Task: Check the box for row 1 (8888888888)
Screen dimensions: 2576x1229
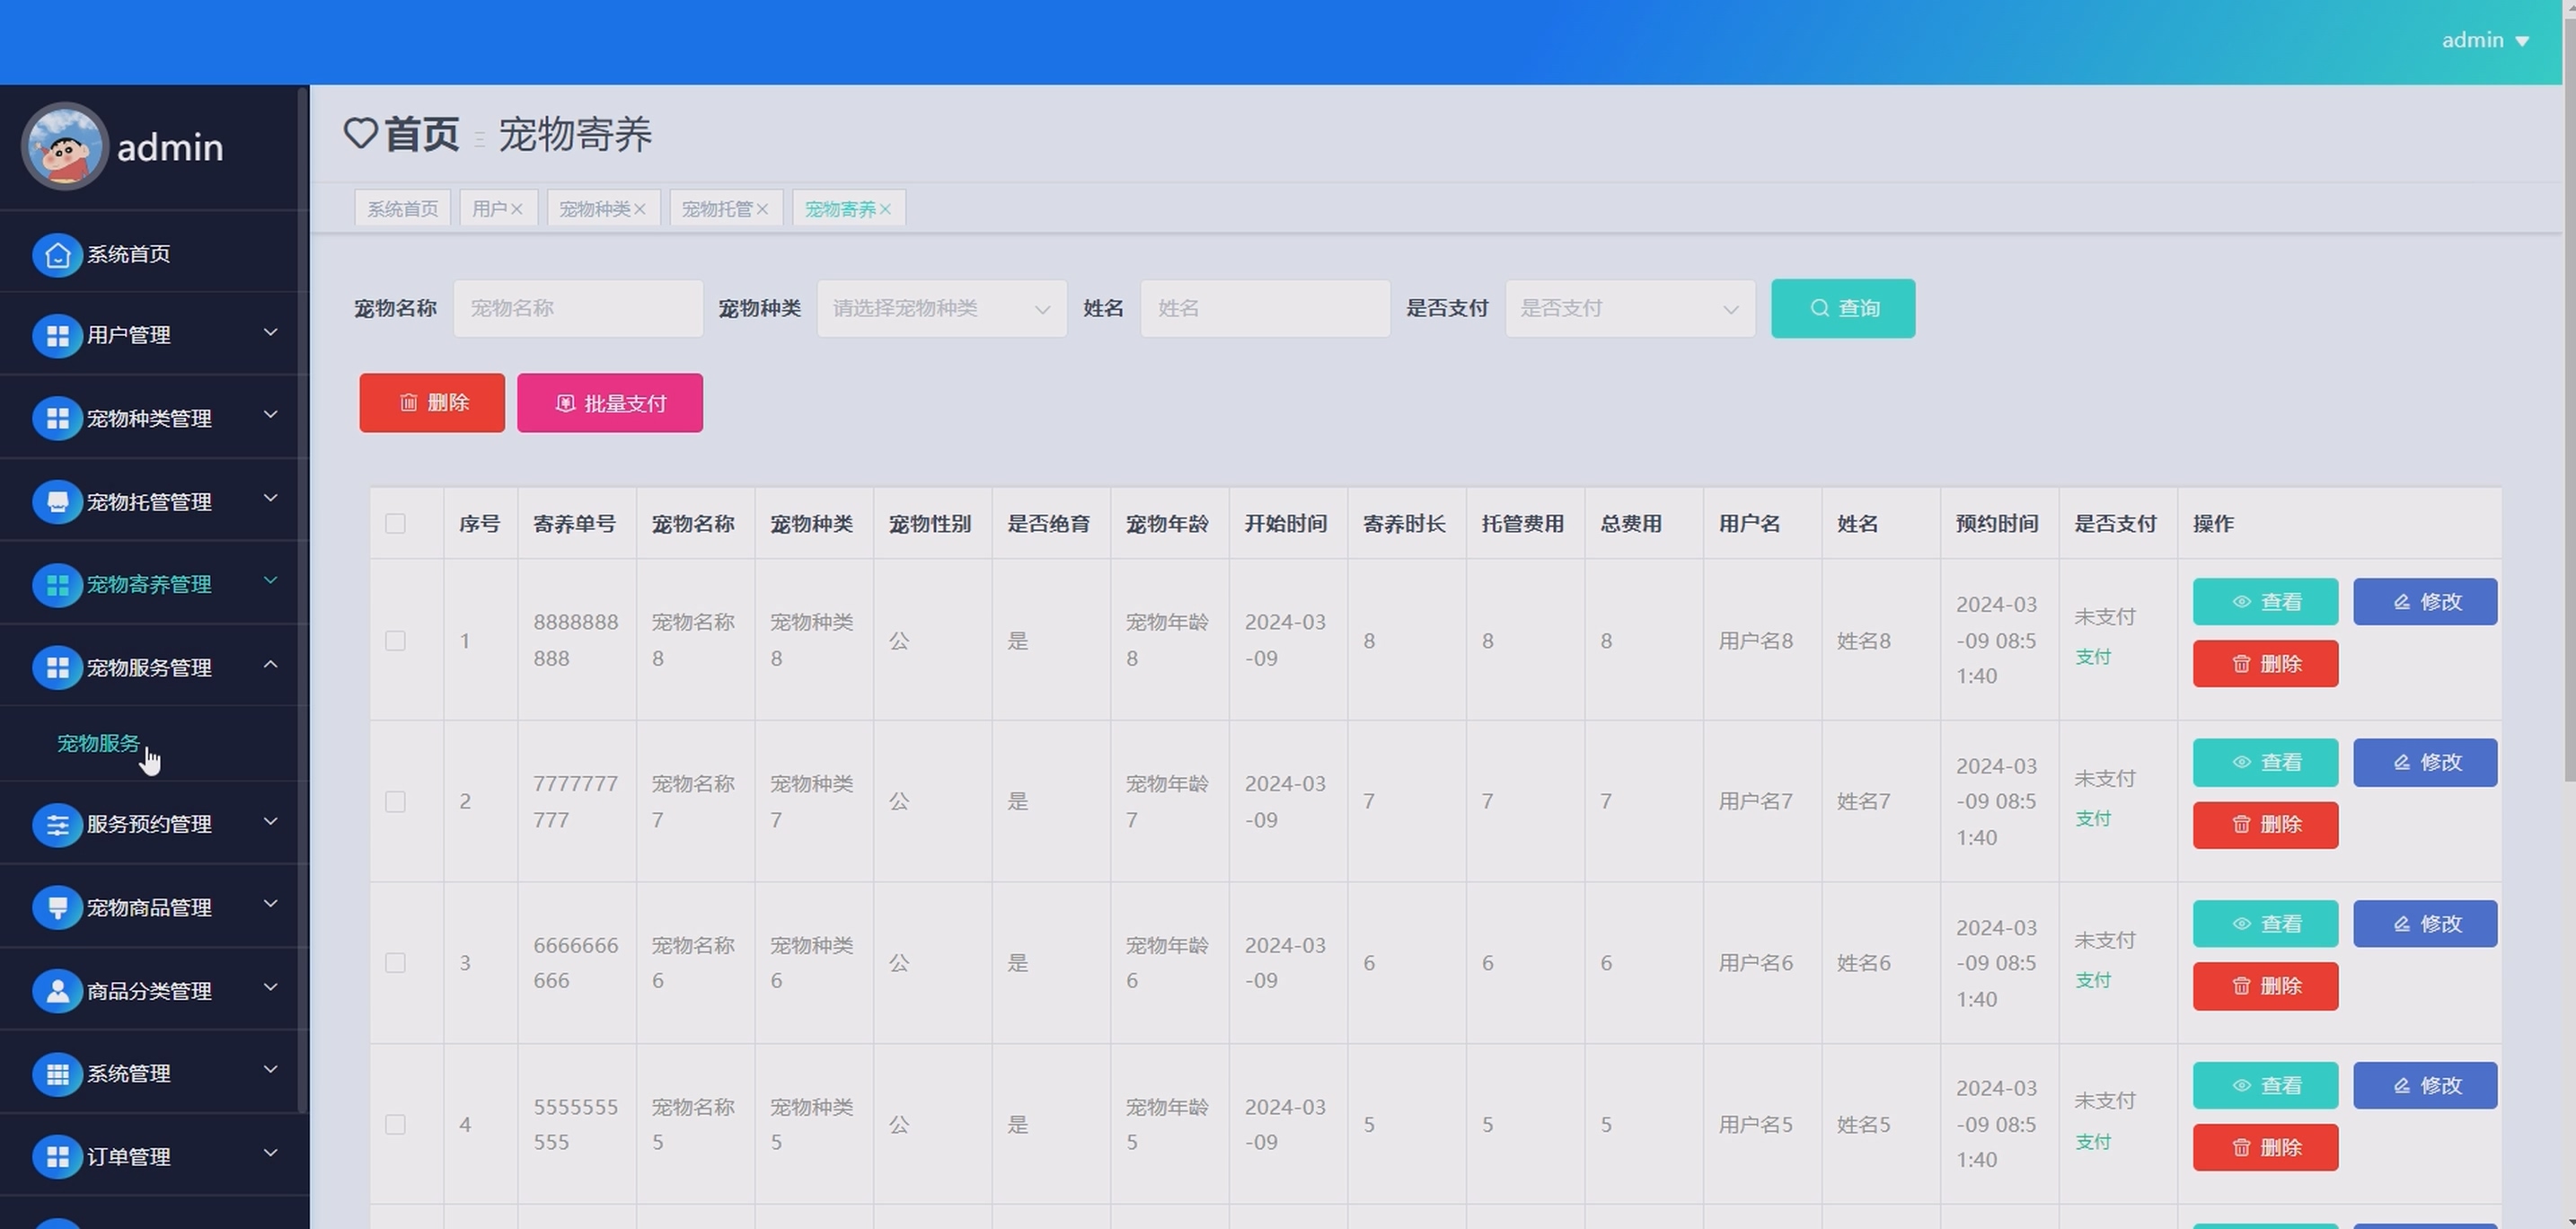Action: [x=395, y=640]
